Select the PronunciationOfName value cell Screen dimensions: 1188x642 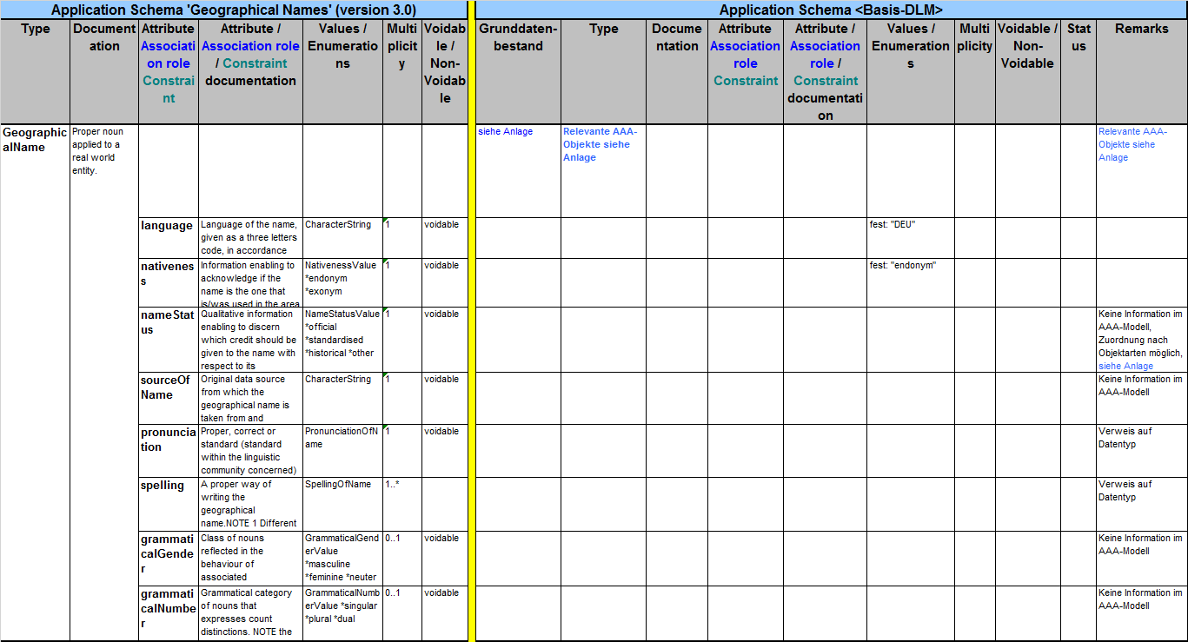pyautogui.click(x=342, y=450)
